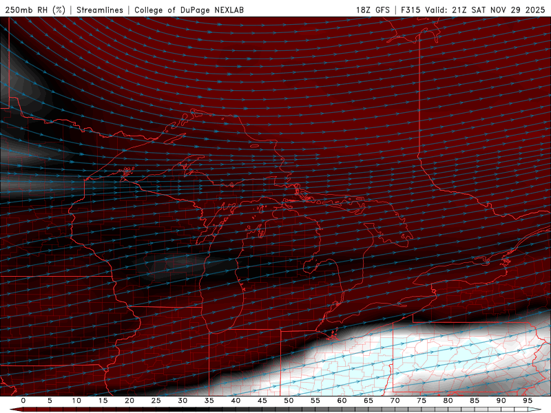Click the "0" label on the color scale
Screen dimensions: 551x413
coord(23,401)
